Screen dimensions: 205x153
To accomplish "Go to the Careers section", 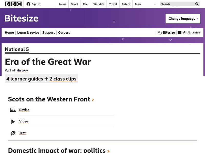I will coord(64,32).
